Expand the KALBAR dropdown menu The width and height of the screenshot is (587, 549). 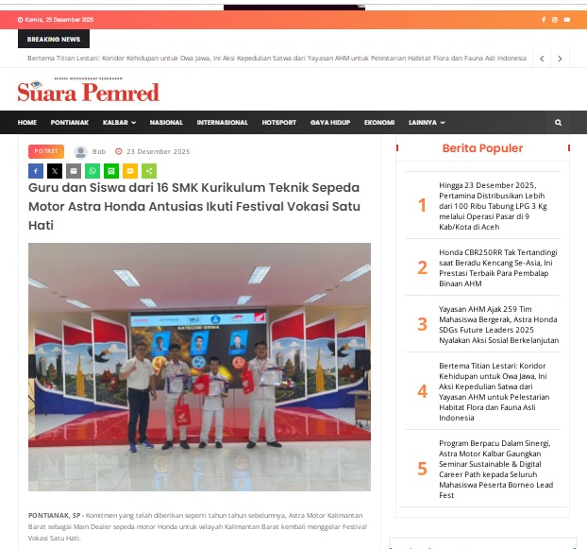[119, 123]
